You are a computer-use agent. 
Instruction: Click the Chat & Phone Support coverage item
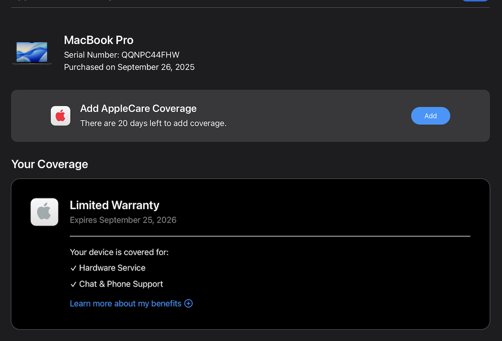[x=121, y=284]
